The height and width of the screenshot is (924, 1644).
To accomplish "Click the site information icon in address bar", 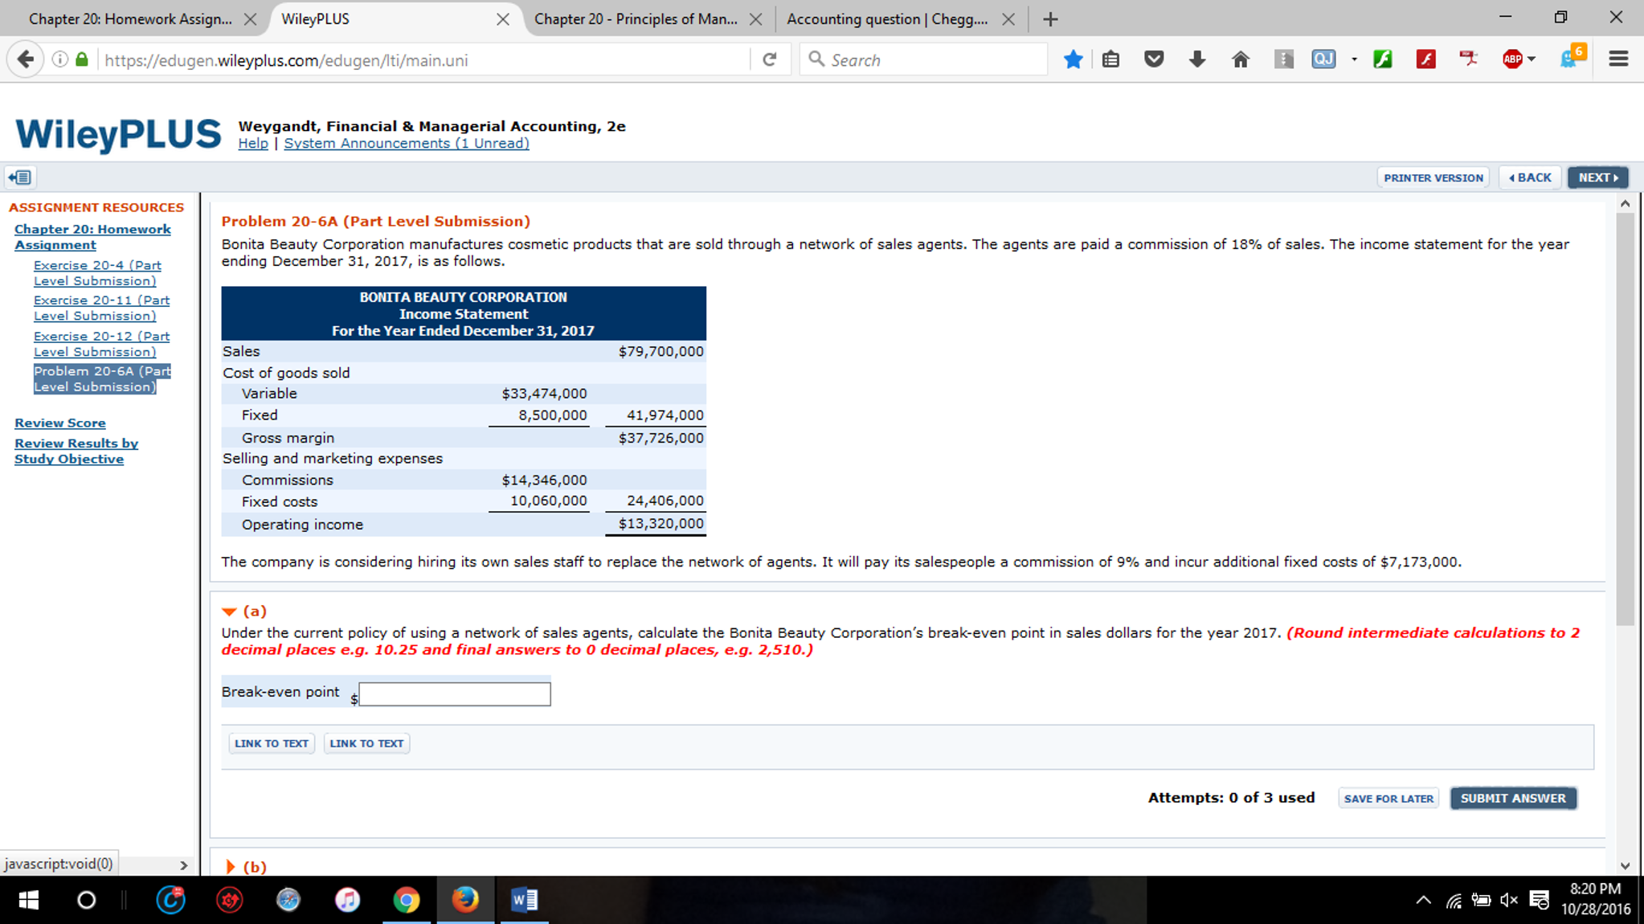I will (59, 59).
